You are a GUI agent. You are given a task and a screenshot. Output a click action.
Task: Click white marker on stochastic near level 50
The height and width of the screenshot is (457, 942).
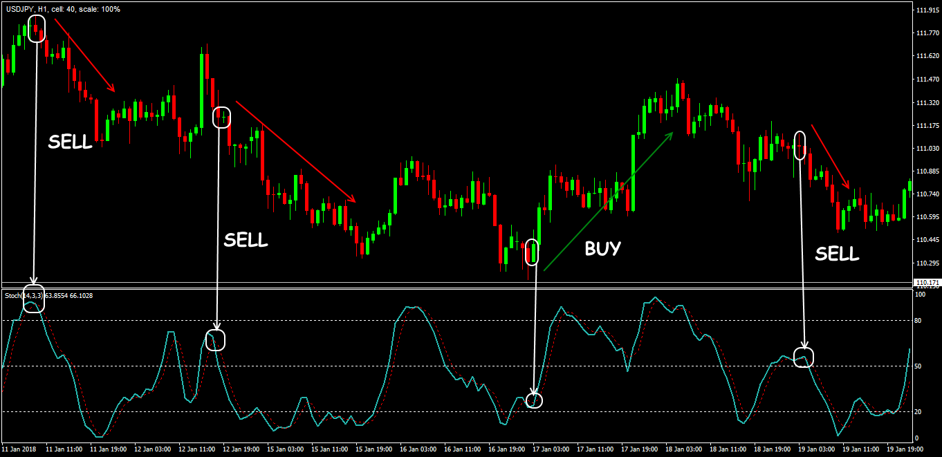tap(803, 357)
